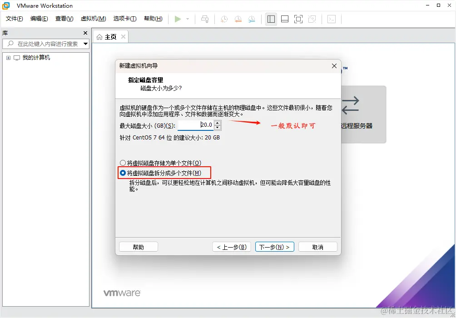Click the computer icon beside 我的计算机
This screenshot has height=318, width=456.
[x=17, y=58]
